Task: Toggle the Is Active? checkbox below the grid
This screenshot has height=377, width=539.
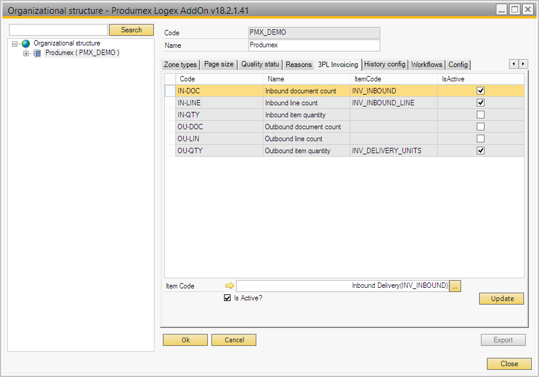Action: click(x=227, y=298)
